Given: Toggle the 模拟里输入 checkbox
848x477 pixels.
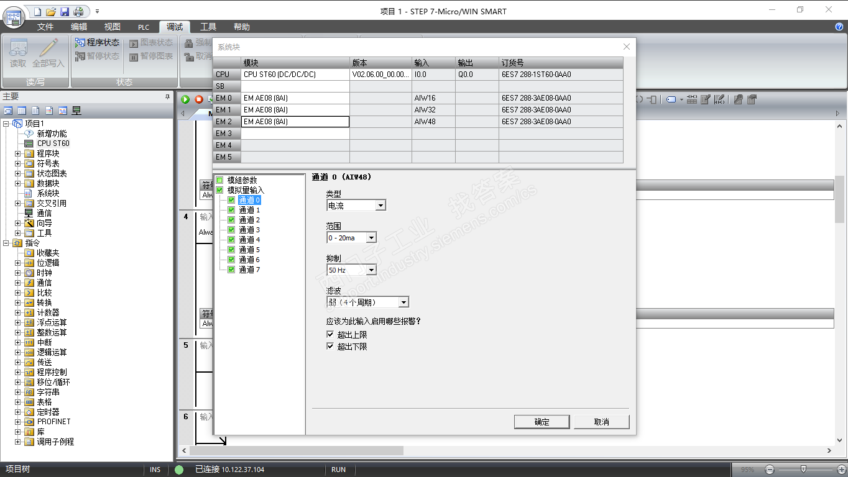Looking at the screenshot, I should click(x=219, y=190).
